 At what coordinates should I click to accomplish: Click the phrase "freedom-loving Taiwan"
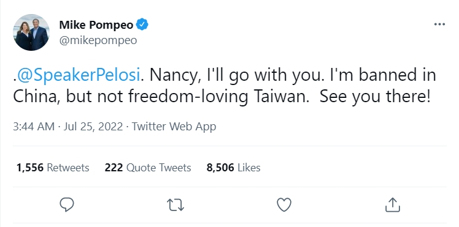pyautogui.click(x=219, y=97)
